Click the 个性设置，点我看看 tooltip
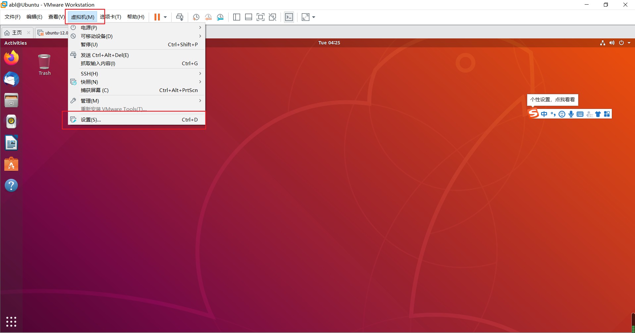635x333 pixels. [553, 100]
